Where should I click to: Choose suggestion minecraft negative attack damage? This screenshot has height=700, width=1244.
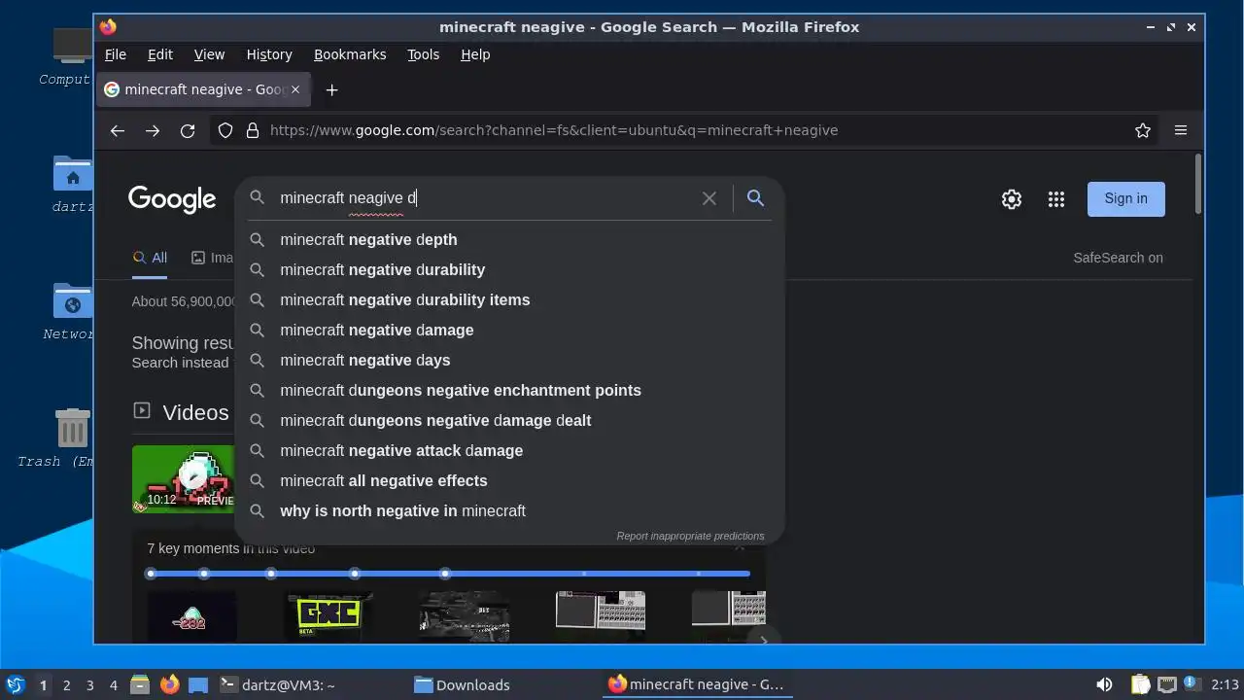coord(509,450)
